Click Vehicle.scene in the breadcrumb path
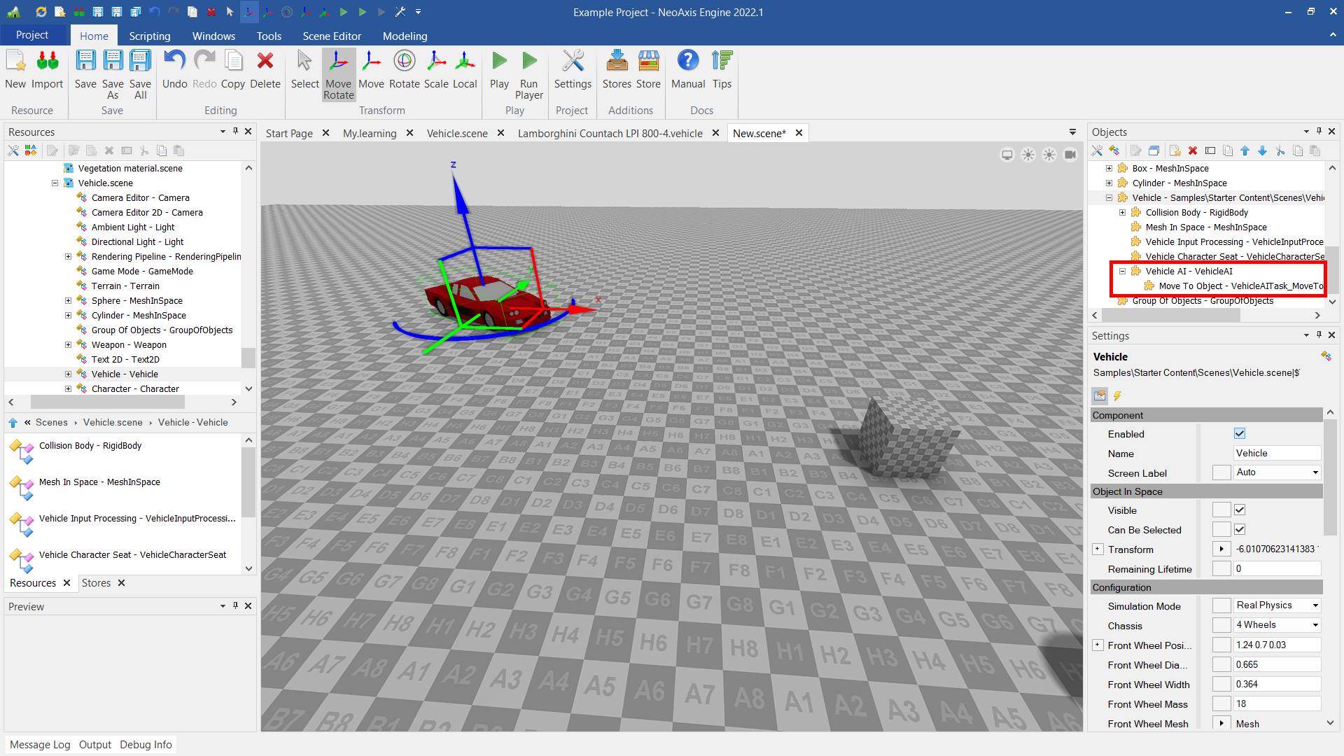1344x756 pixels. click(x=113, y=422)
